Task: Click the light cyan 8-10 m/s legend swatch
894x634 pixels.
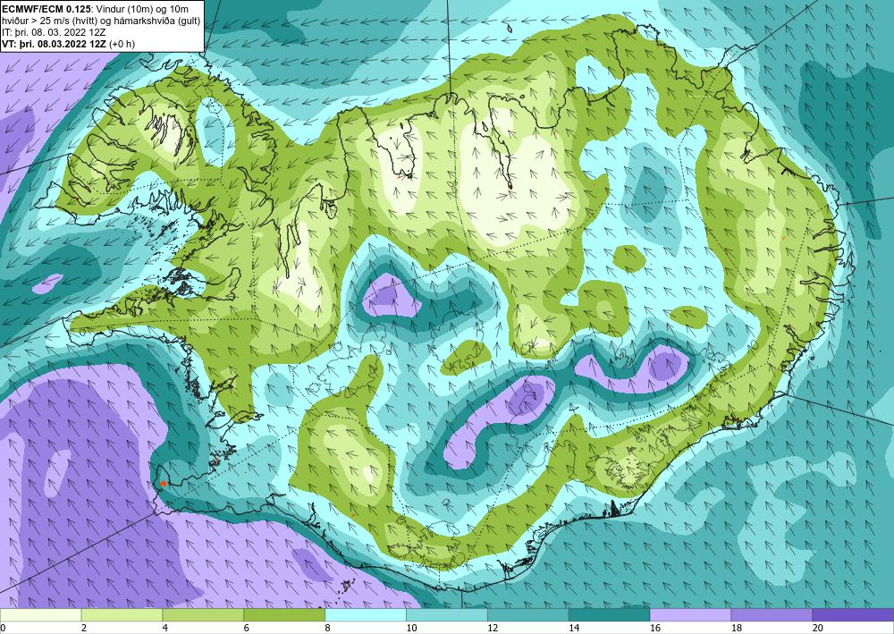Action: [x=366, y=614]
